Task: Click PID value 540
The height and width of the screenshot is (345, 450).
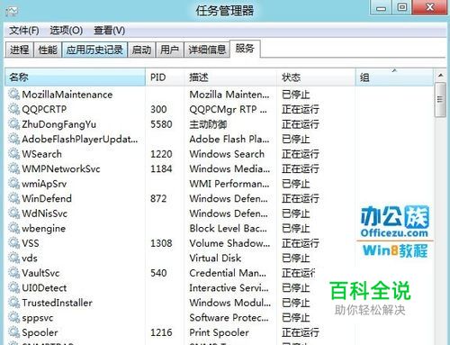Action: [158, 273]
